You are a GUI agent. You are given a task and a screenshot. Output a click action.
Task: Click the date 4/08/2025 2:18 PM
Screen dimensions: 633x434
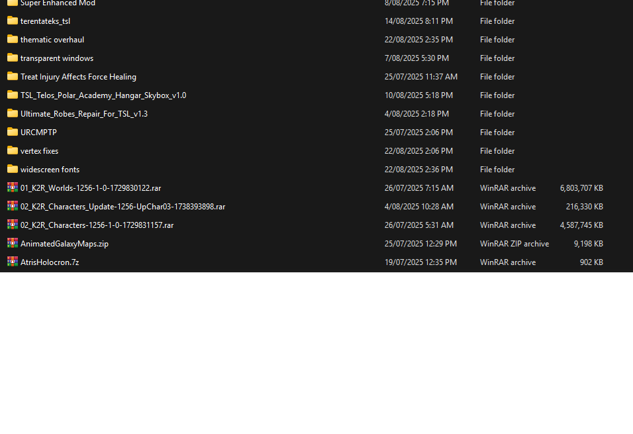pos(416,114)
